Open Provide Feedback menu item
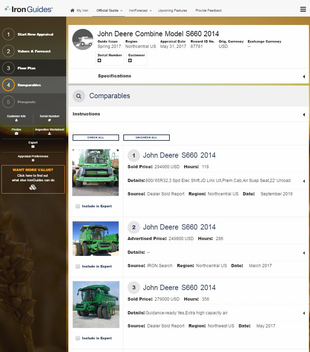 click(x=209, y=10)
